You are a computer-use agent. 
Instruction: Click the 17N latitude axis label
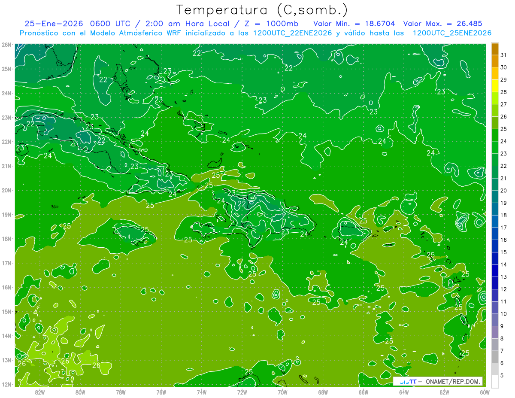point(6,263)
